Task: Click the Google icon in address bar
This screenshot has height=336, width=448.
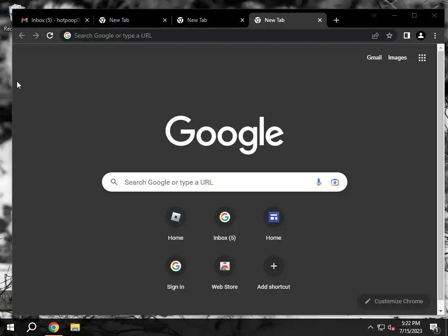Action: click(67, 35)
